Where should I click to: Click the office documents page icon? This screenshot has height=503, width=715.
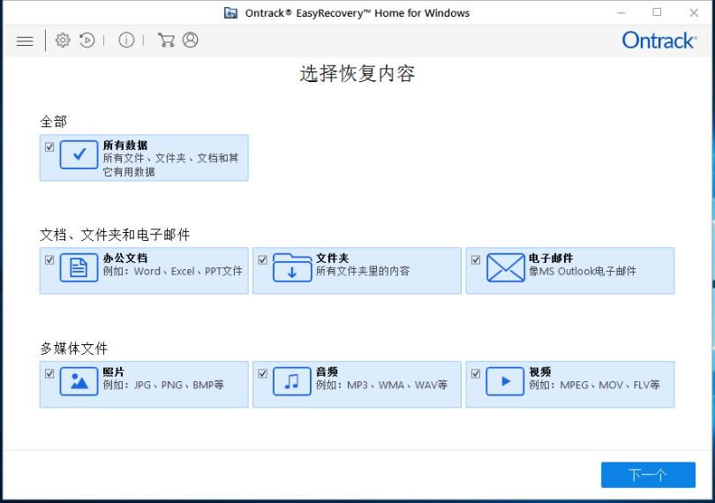(79, 267)
